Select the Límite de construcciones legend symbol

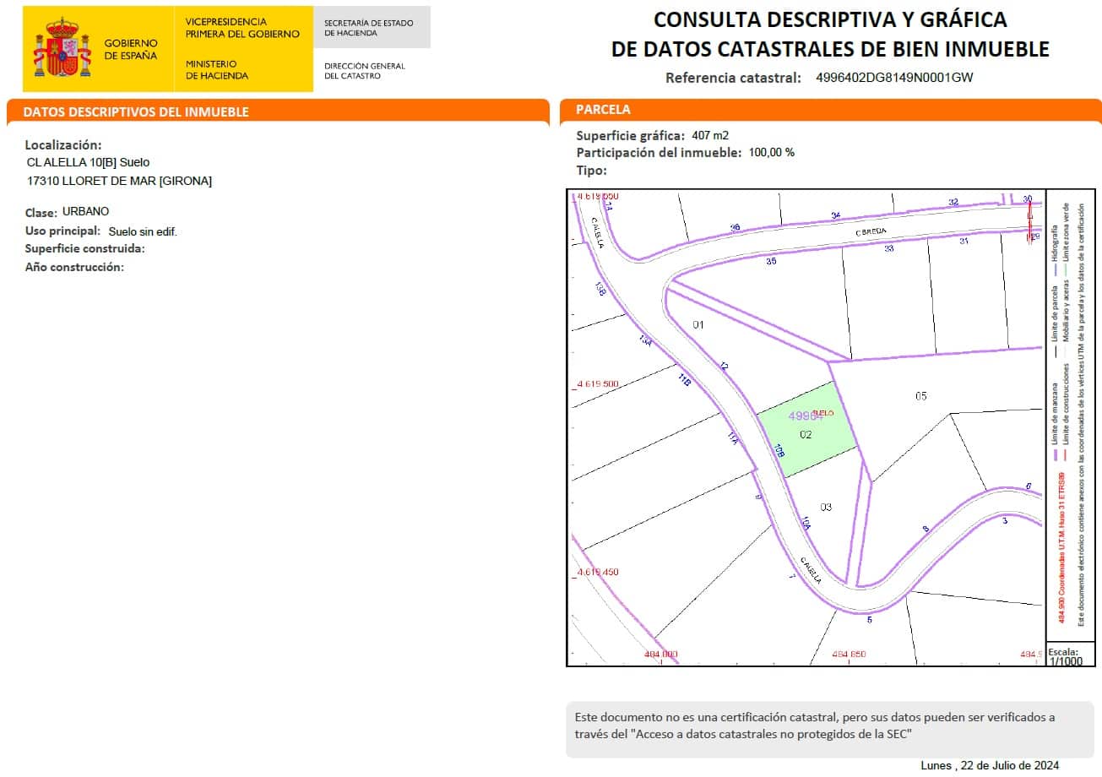(1065, 454)
